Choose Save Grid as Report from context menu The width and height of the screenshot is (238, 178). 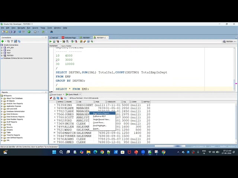point(102,113)
